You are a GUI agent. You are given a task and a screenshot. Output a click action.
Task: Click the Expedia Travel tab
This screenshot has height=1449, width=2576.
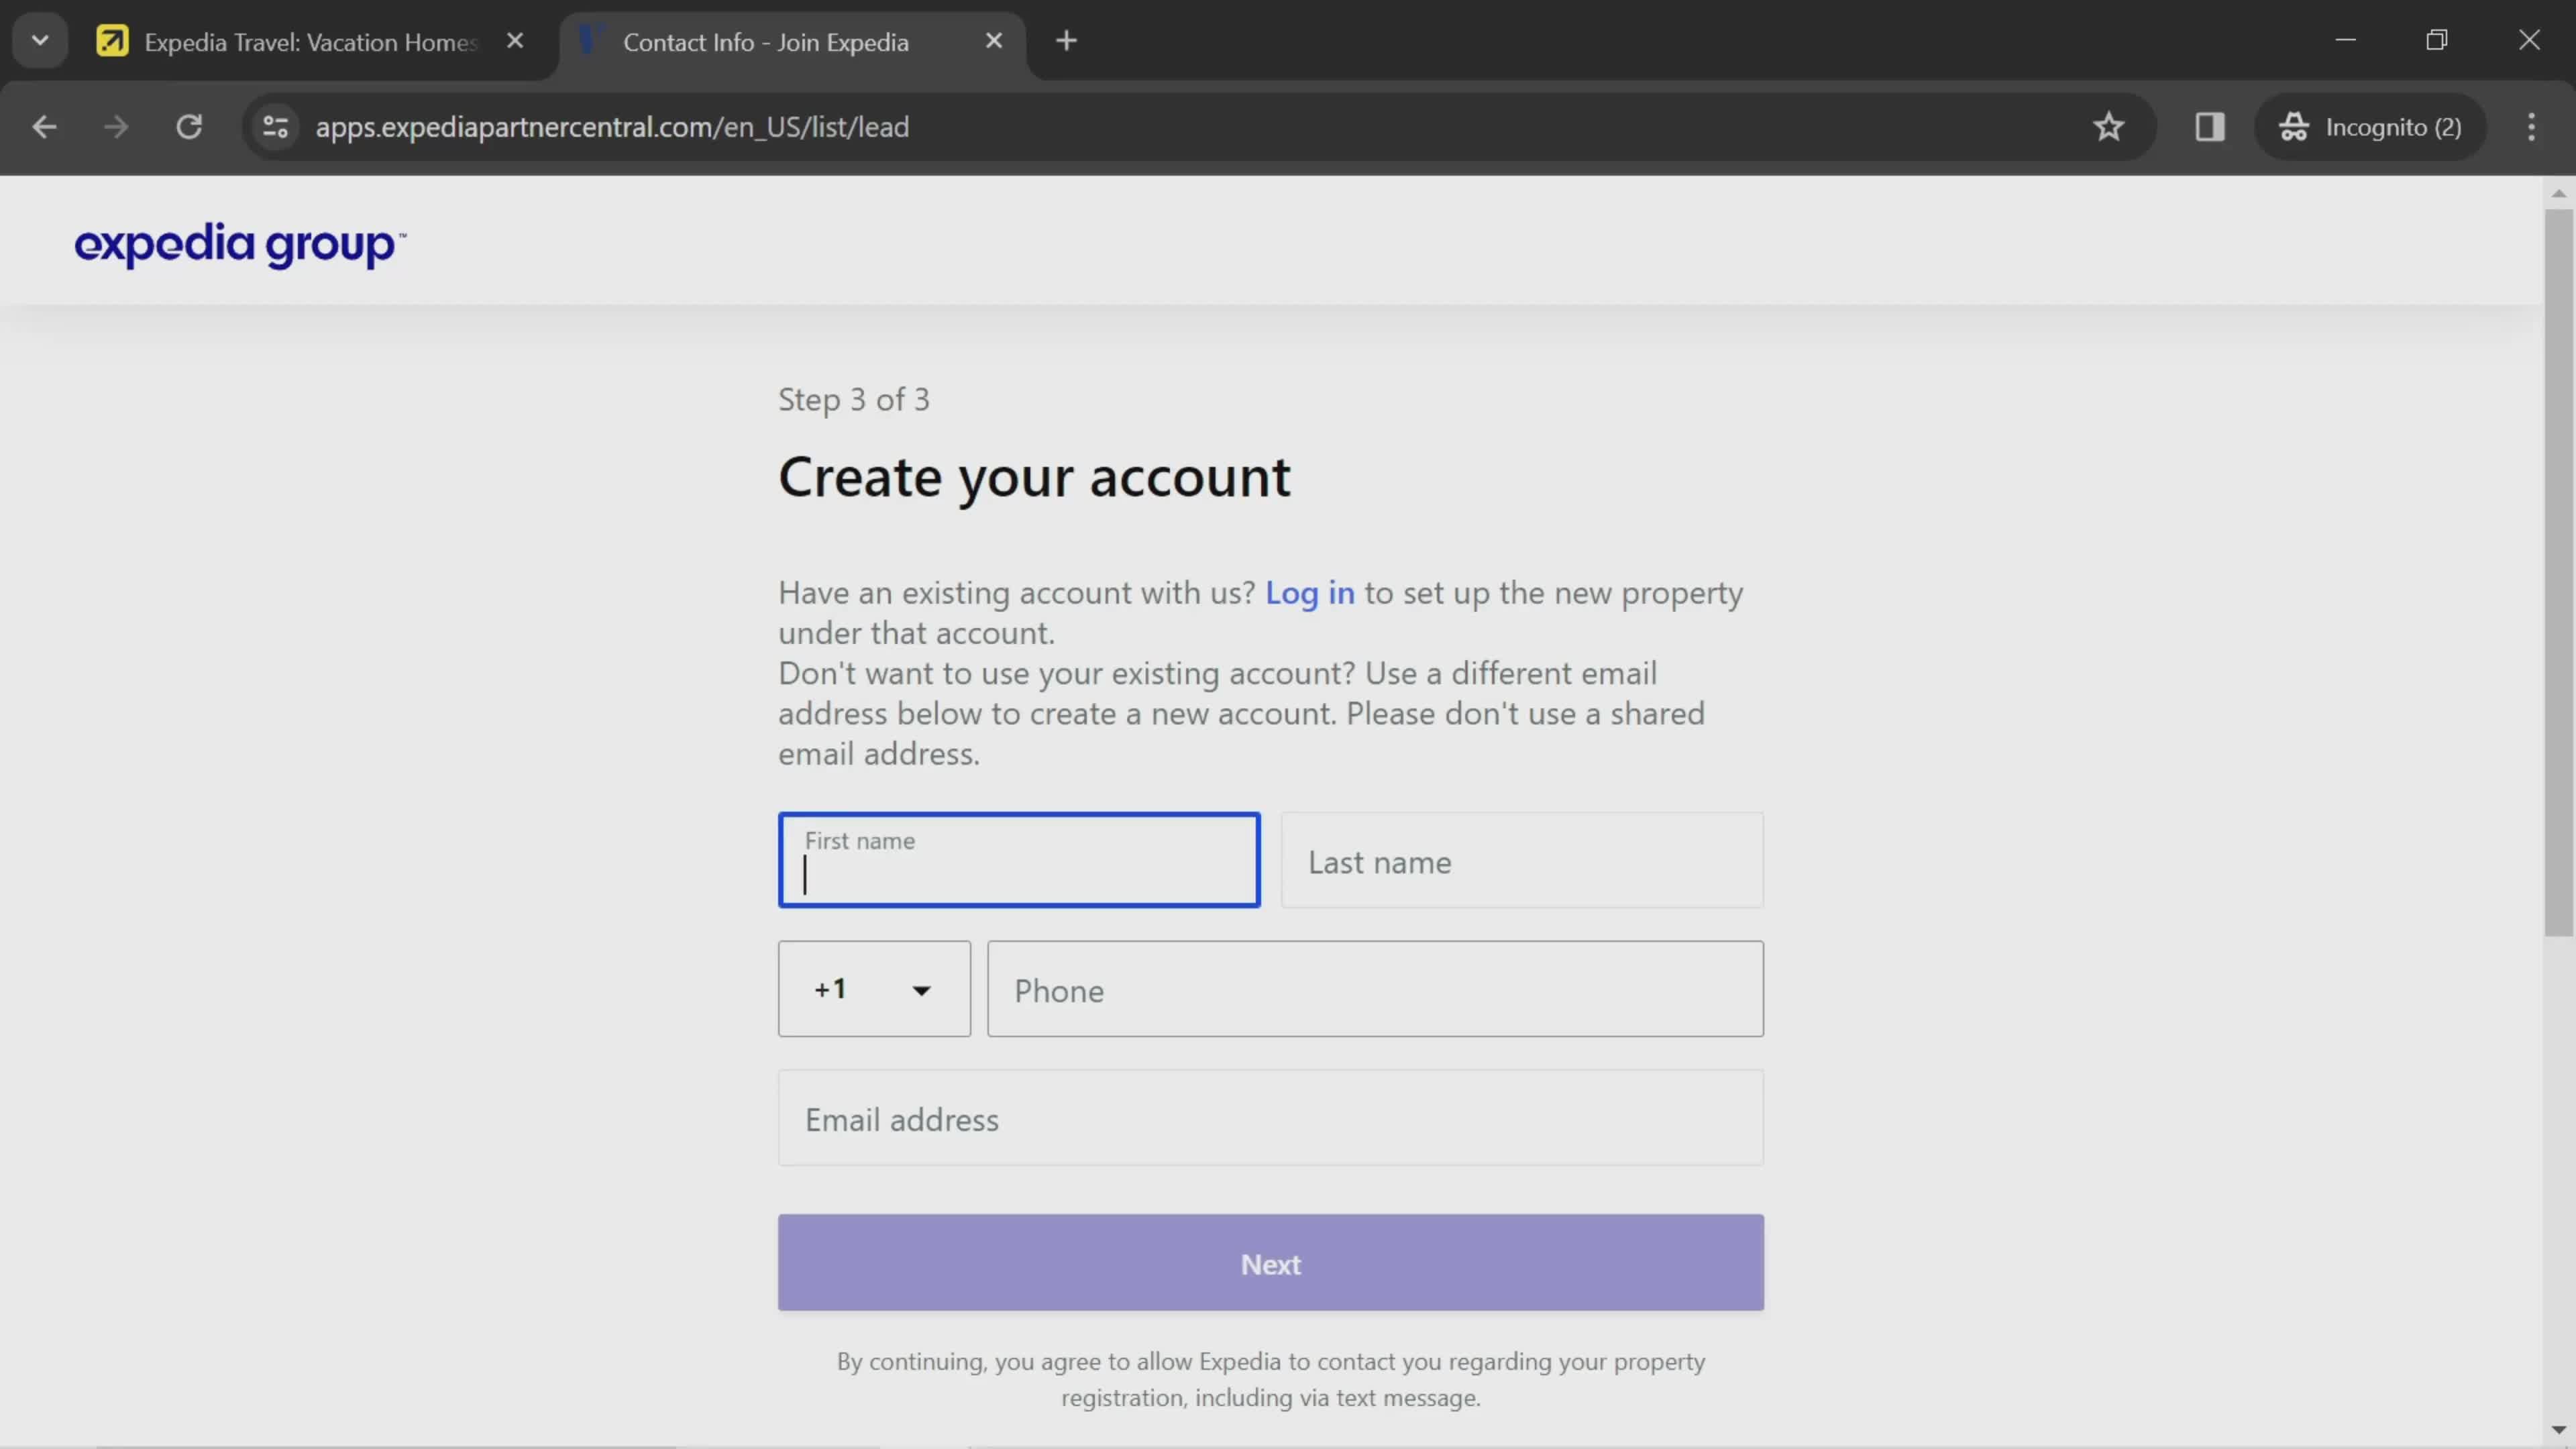click(x=310, y=41)
